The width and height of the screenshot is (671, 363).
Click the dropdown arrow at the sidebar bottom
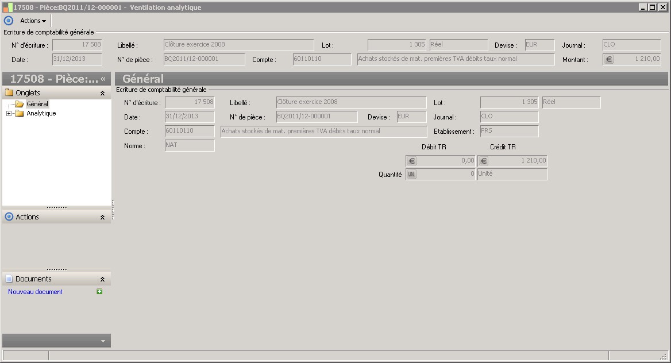[103, 341]
